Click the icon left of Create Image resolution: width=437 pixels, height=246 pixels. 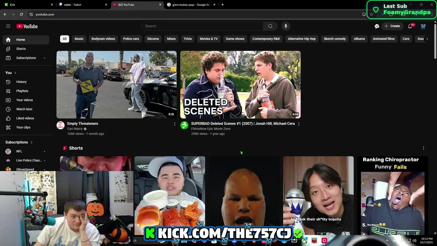coord(377,26)
